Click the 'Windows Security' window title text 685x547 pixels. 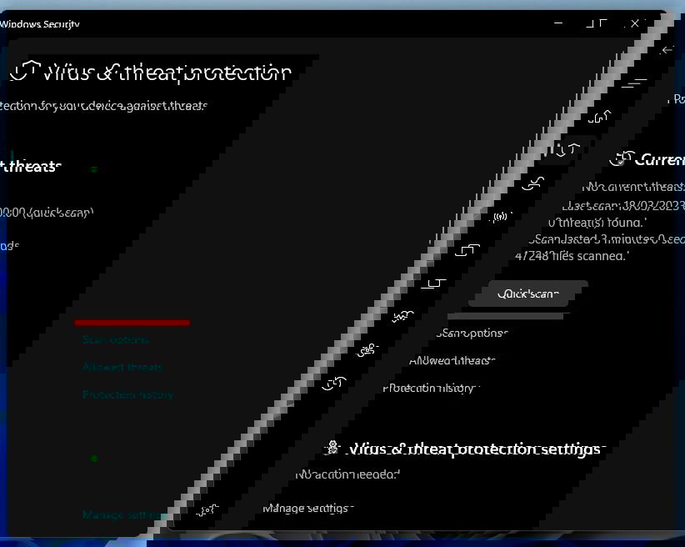pos(40,24)
